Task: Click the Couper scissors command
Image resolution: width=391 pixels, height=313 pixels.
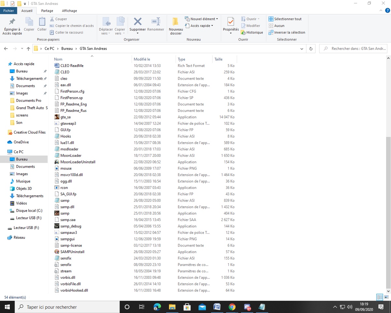Action: [x=58, y=19]
